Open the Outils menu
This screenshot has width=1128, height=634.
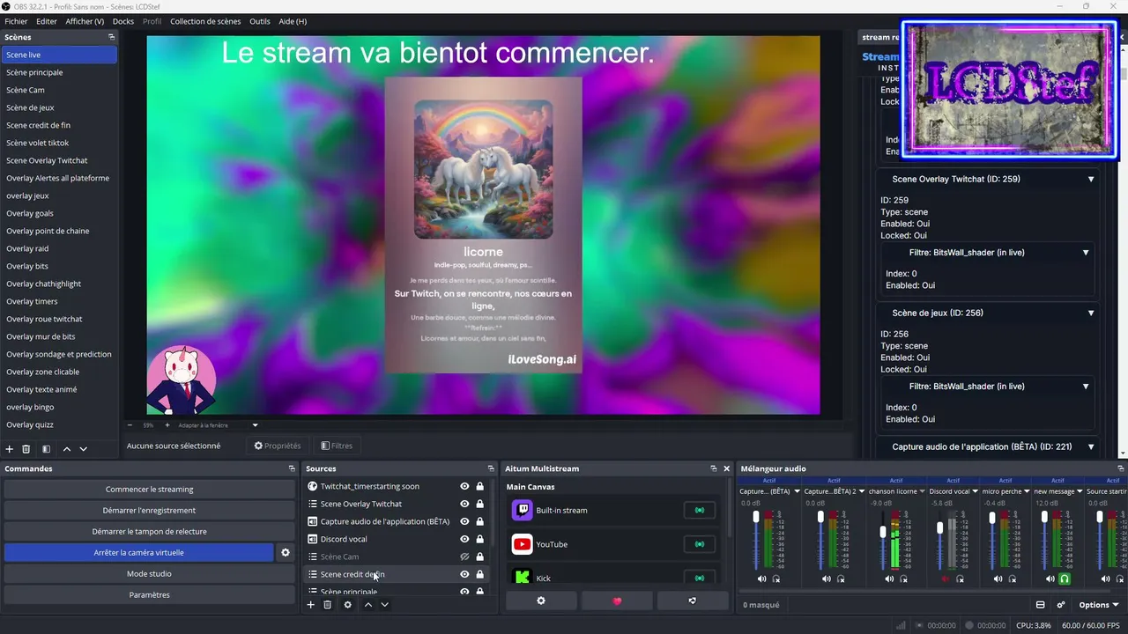[260, 21]
